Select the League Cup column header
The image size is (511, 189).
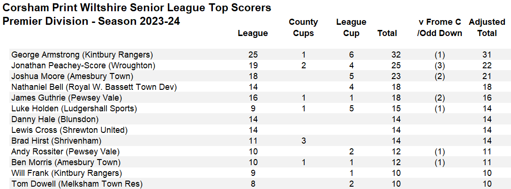[351, 28]
